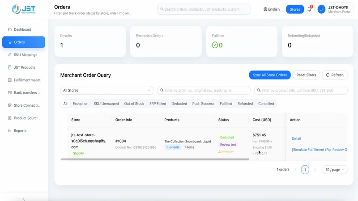Switch to the Refunded tab
The height and width of the screenshot is (201, 358).
pos(245,104)
